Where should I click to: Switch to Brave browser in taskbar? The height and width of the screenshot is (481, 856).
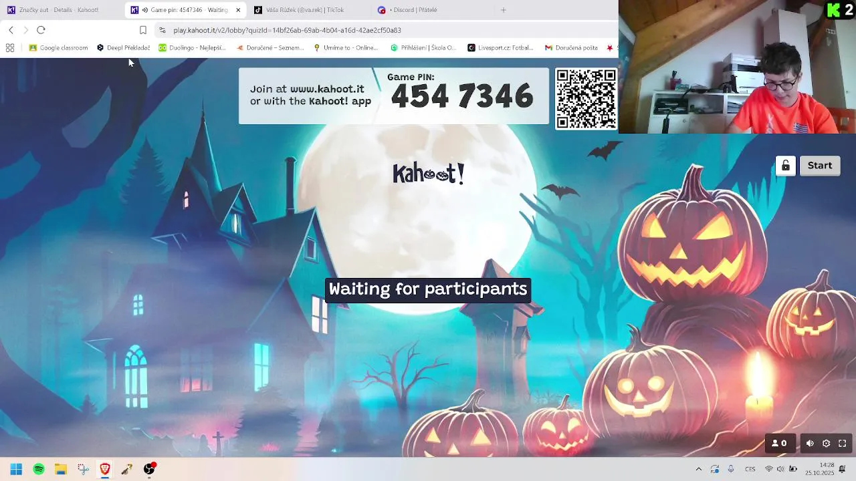coord(105,469)
